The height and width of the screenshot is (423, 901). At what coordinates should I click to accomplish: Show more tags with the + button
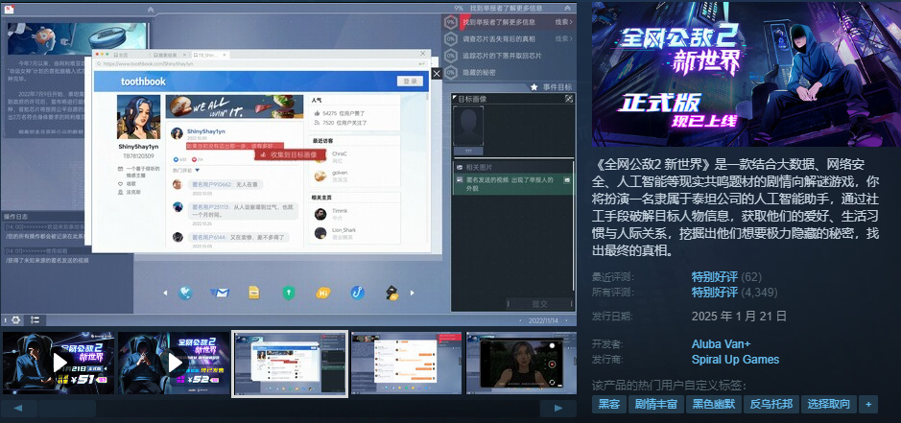coord(867,404)
